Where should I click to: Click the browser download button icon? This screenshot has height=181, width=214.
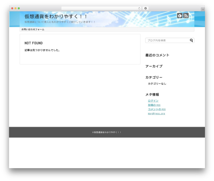point(146,8)
